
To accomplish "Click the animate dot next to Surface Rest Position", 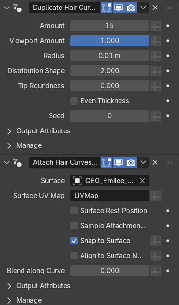I will click(168, 211).
